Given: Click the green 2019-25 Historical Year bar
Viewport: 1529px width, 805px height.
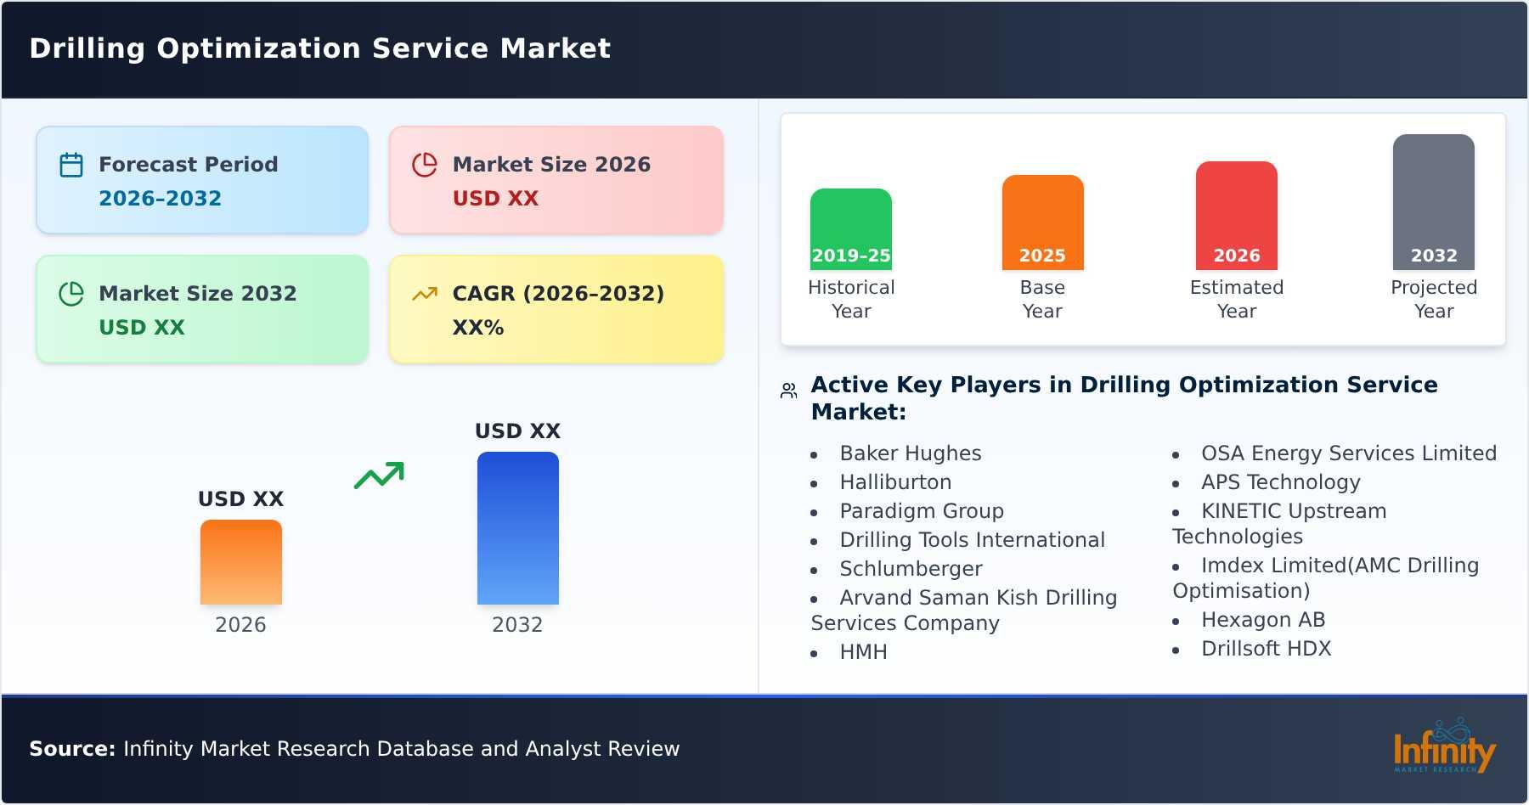Looking at the screenshot, I should [851, 229].
